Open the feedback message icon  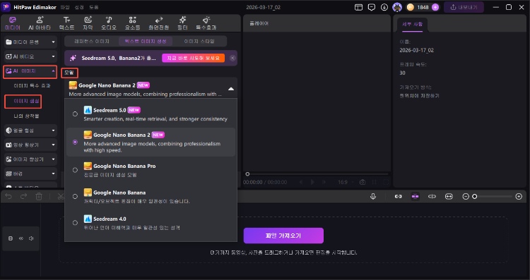point(372,7)
